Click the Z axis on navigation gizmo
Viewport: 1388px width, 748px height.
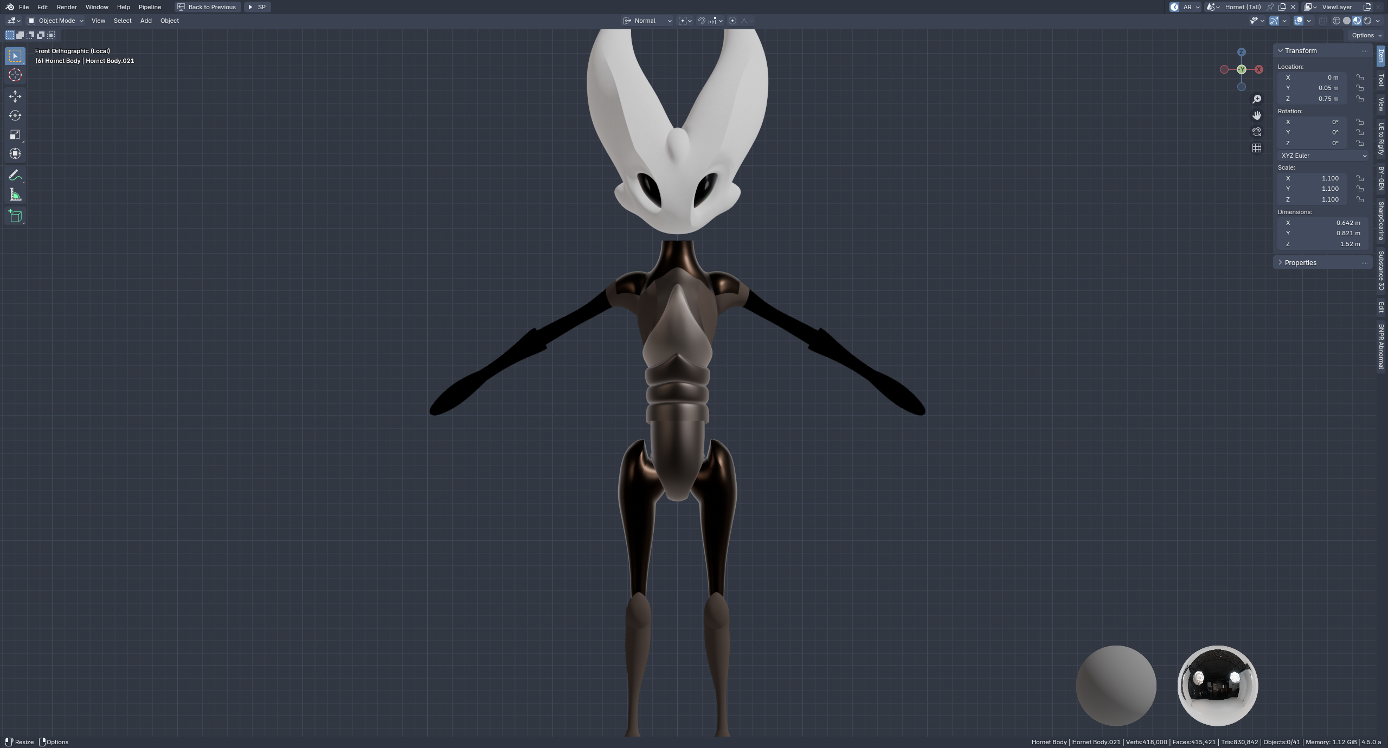(x=1242, y=52)
